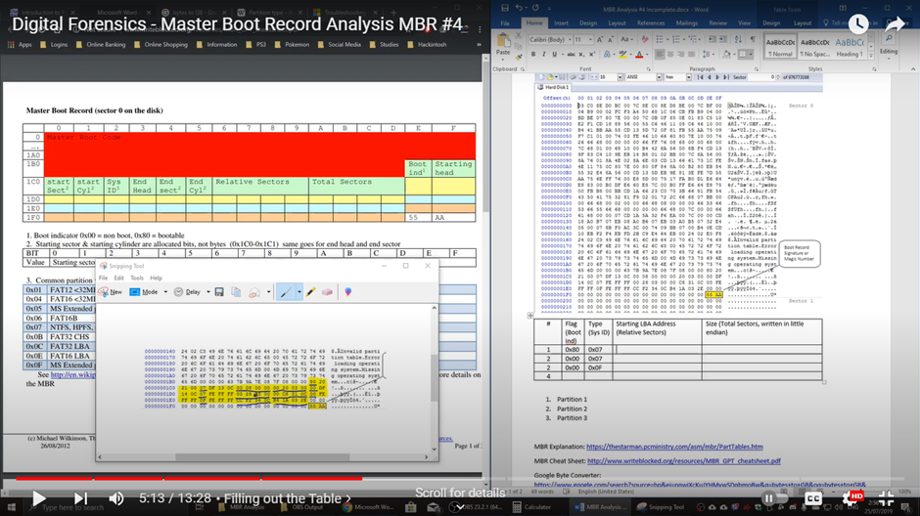Viewport: 920px width, 516px height.
Task: Open the References tab in Word
Action: [x=651, y=22]
